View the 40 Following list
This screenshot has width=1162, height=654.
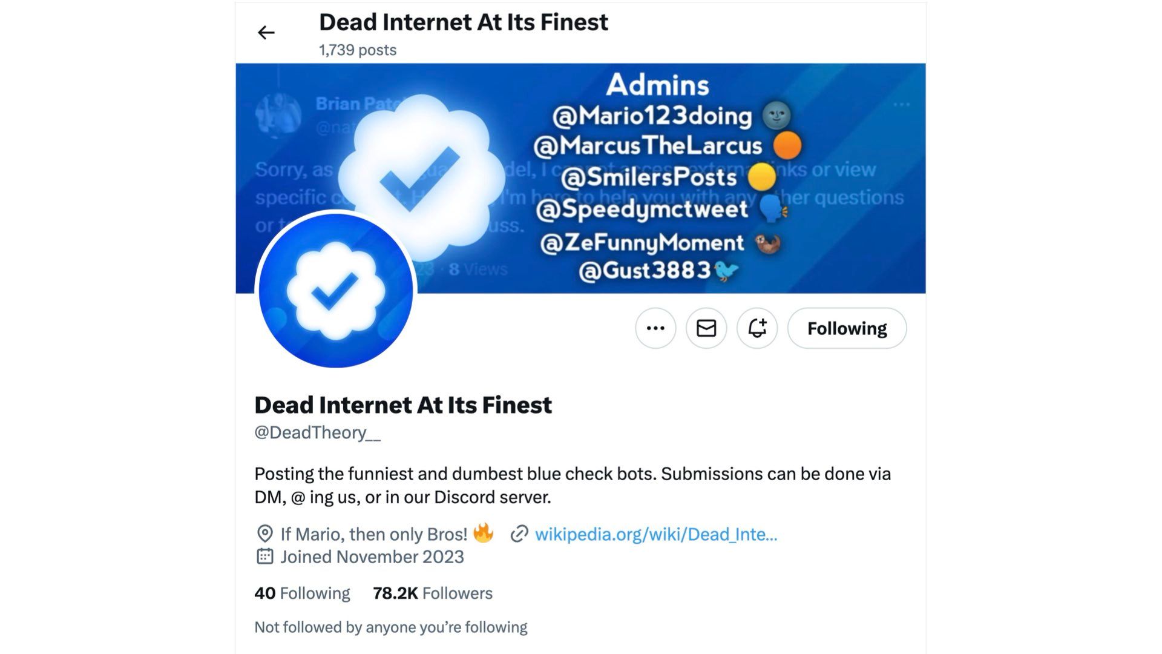point(302,593)
